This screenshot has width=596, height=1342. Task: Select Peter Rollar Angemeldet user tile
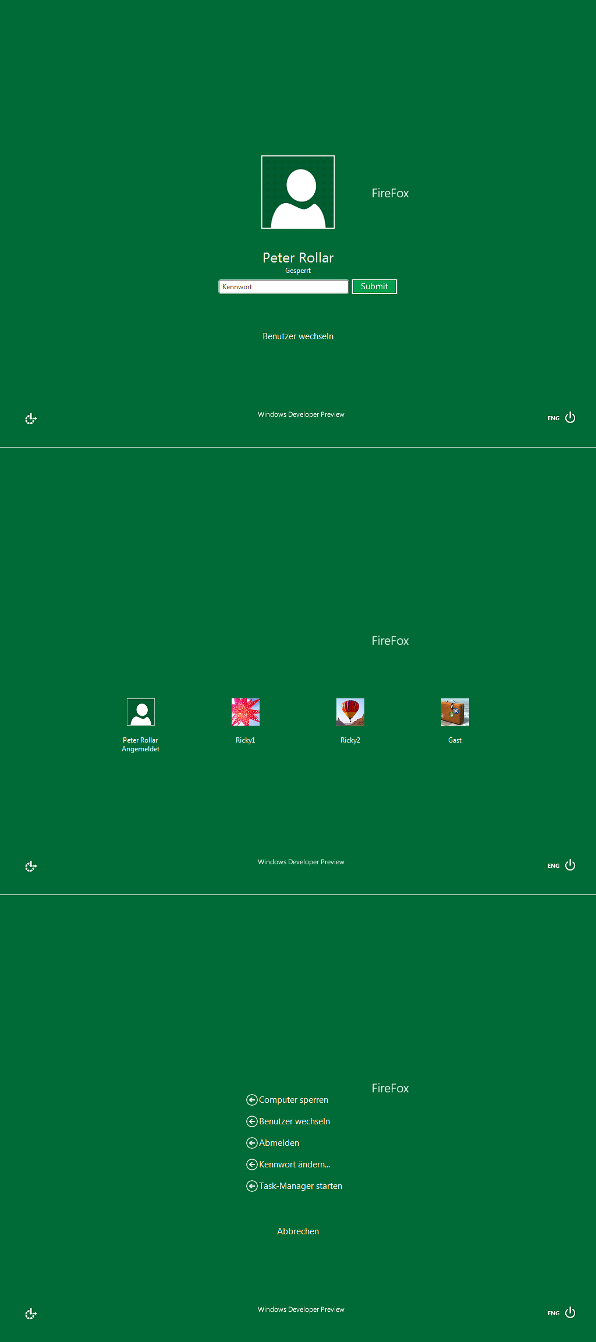141,725
